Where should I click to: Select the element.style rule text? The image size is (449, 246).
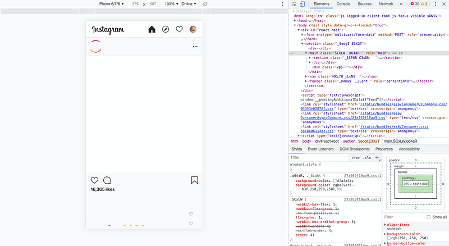point(305,165)
